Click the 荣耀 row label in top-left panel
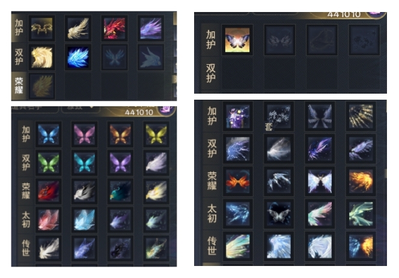The height and width of the screenshot is (278, 399). click(x=19, y=86)
